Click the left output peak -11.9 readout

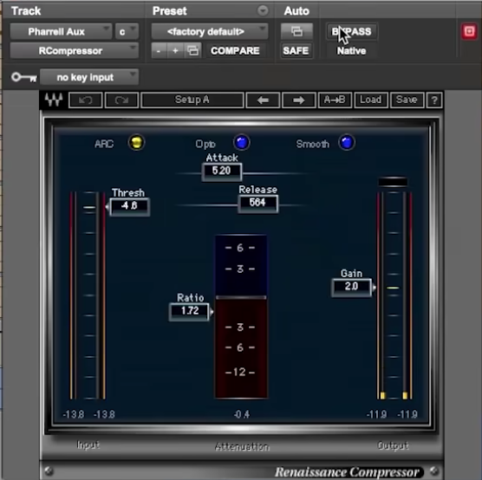click(x=376, y=414)
